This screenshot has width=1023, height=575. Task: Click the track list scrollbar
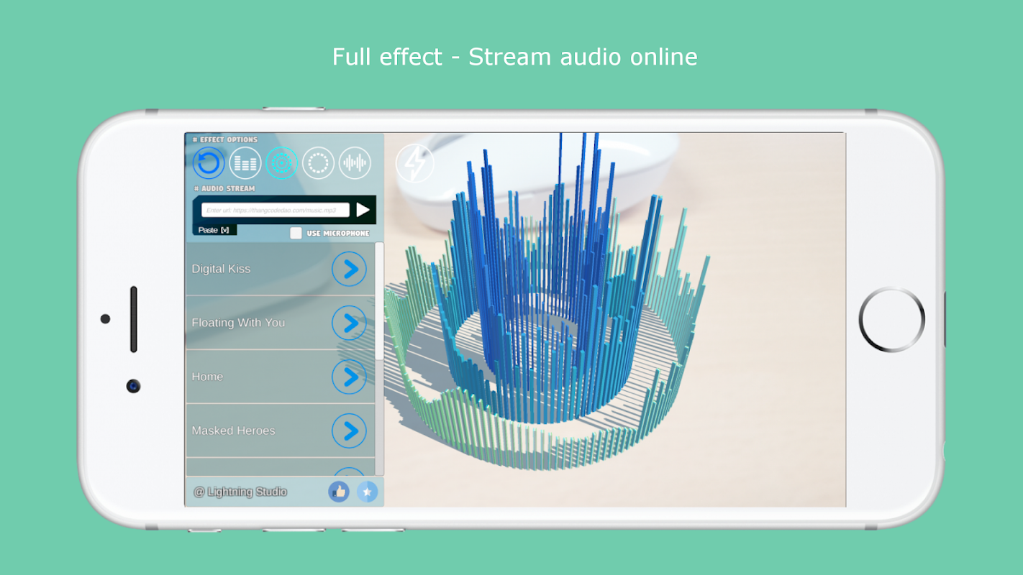(379, 301)
